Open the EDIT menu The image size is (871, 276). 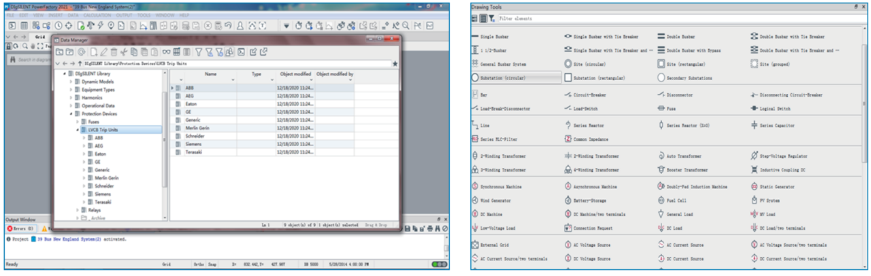25,14
